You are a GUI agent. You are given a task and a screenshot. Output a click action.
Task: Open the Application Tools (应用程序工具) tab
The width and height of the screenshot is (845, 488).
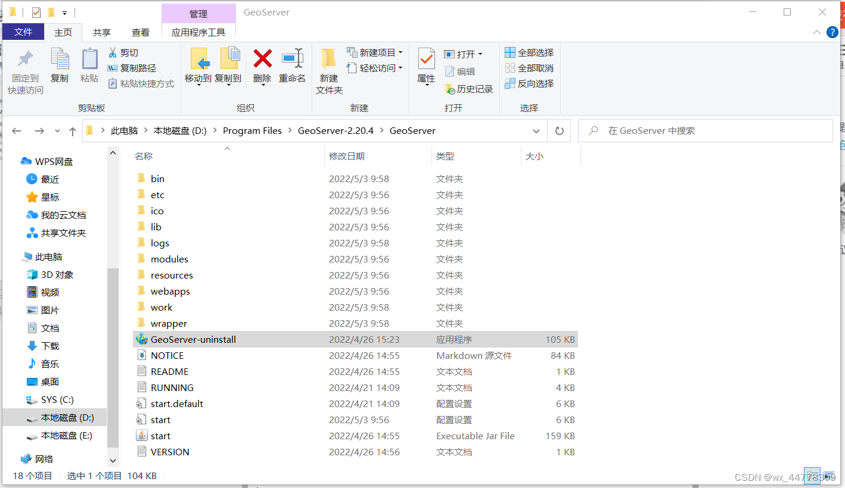(198, 33)
